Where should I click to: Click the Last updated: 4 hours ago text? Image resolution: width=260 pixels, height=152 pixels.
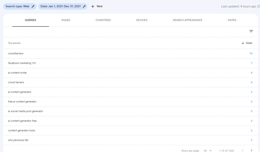[239, 6]
